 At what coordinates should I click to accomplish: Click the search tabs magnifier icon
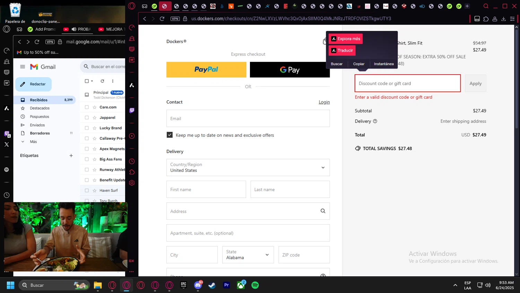tap(486, 6)
